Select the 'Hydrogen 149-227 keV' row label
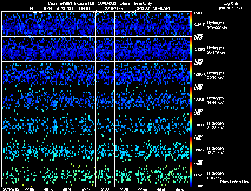The image size is (251, 191). (x=217, y=25)
